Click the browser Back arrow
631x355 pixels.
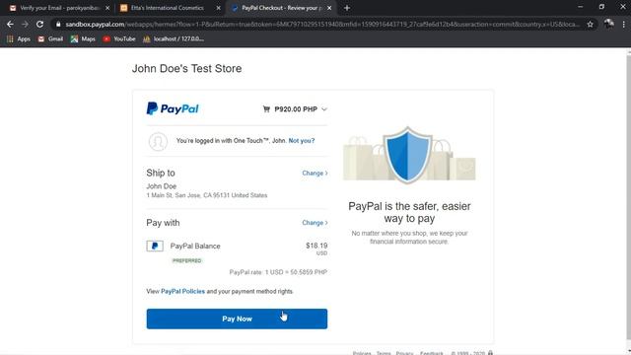click(x=10, y=24)
